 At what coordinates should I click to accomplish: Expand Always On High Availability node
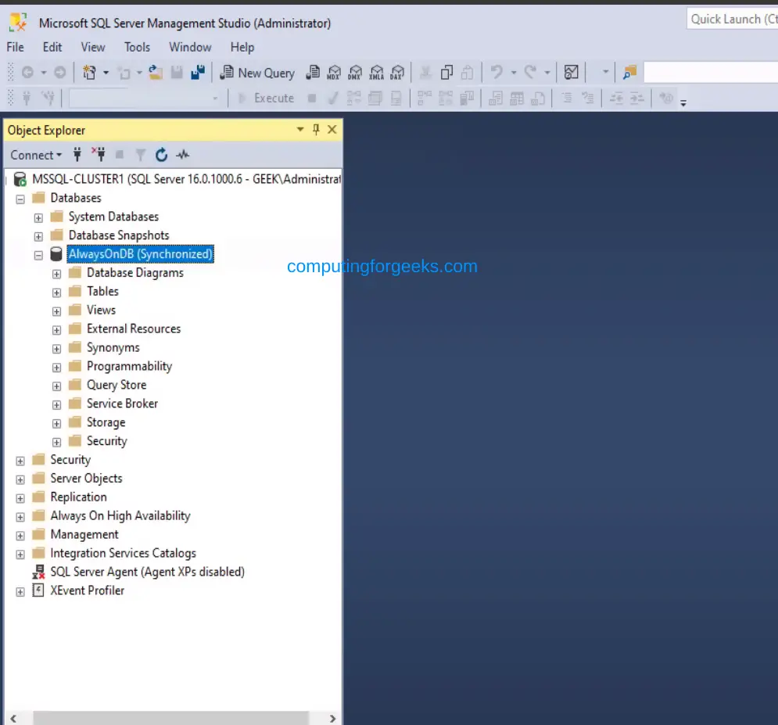click(x=20, y=517)
